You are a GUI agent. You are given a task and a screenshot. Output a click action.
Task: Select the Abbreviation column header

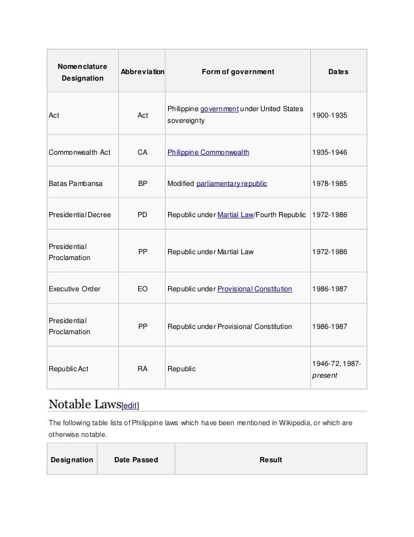(x=142, y=71)
